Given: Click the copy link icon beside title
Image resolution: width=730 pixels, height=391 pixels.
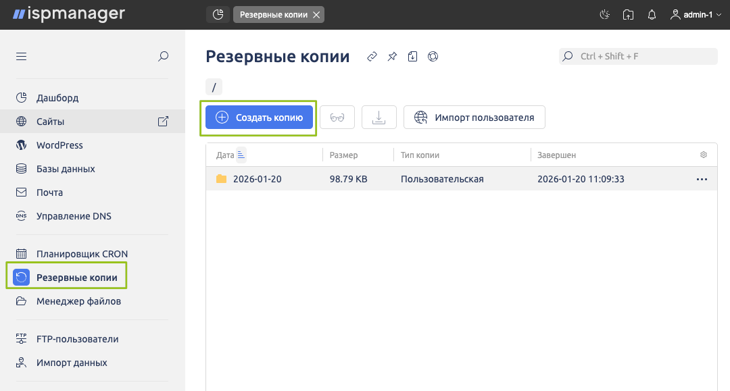Looking at the screenshot, I should [x=372, y=57].
